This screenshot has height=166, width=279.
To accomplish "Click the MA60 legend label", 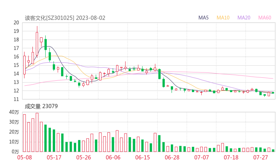I will click(265, 18).
